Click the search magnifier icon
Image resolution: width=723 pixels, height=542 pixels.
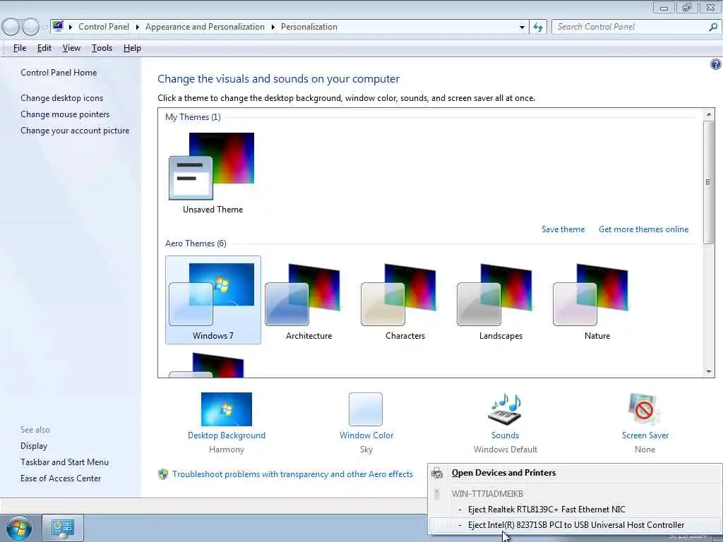713,28
